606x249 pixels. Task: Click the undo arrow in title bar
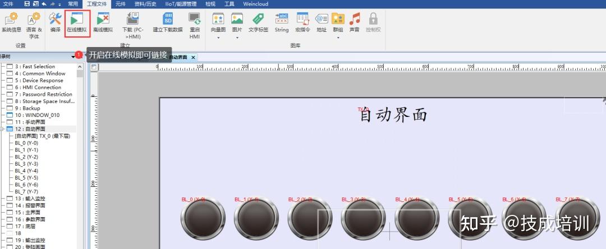pyautogui.click(x=44, y=4)
